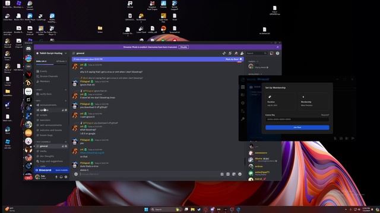Mute the microphone in Discord user panel

pyautogui.click(x=56, y=177)
